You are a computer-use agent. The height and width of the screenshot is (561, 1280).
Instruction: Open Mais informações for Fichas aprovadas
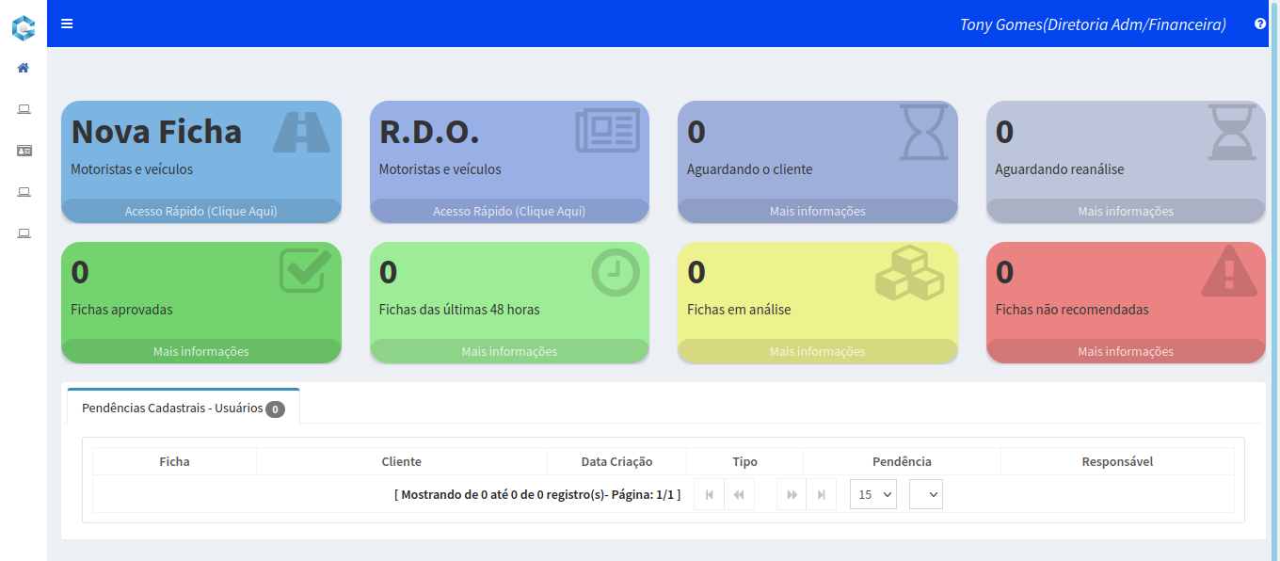click(x=201, y=351)
